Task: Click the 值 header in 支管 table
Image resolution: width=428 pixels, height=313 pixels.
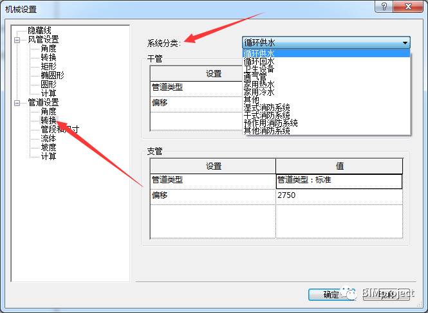Action: tap(339, 166)
